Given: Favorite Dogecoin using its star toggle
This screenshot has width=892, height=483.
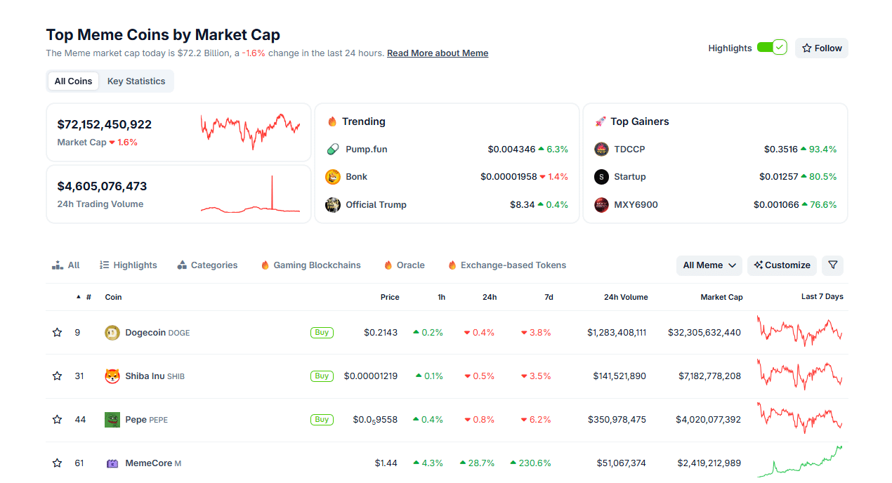Looking at the screenshot, I should 57,332.
